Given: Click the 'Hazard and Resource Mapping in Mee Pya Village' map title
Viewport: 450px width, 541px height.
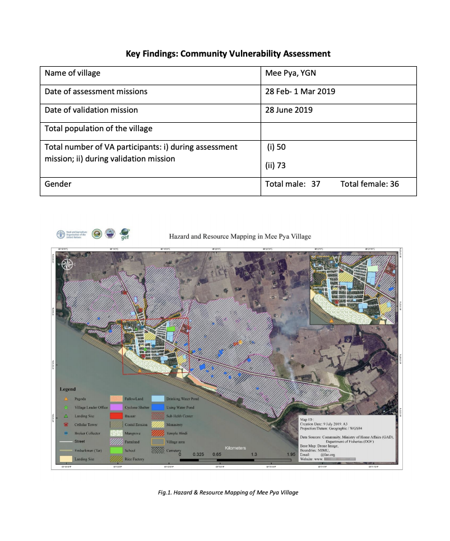Looking at the screenshot, I should tap(240, 237).
